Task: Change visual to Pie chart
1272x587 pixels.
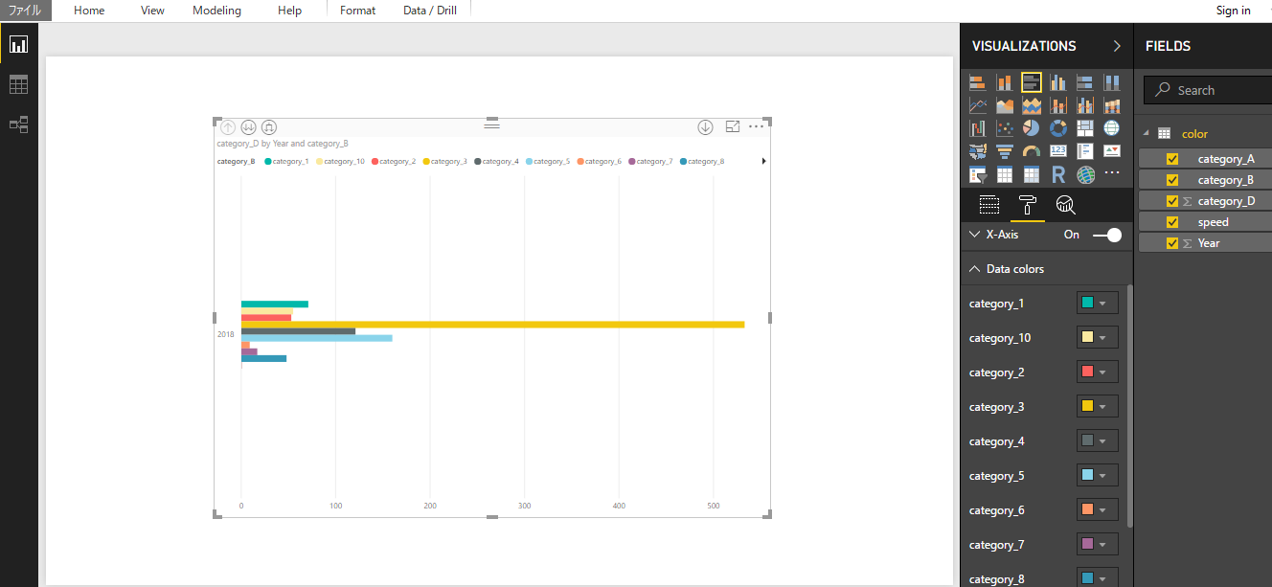Action: 1032,128
